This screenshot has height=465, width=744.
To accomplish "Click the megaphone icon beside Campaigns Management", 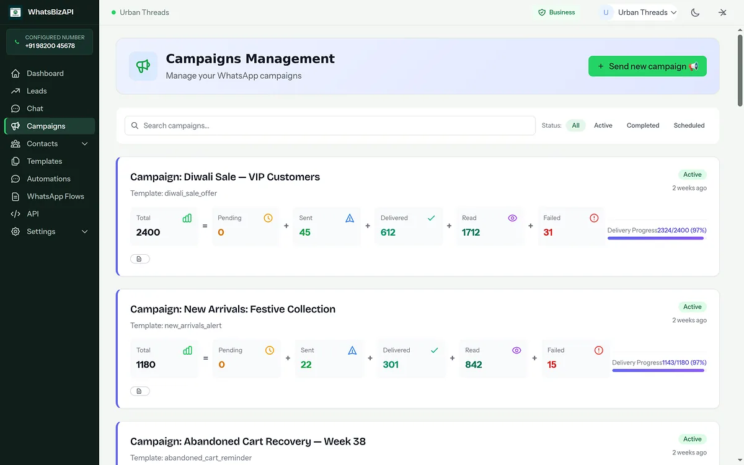I will [143, 66].
